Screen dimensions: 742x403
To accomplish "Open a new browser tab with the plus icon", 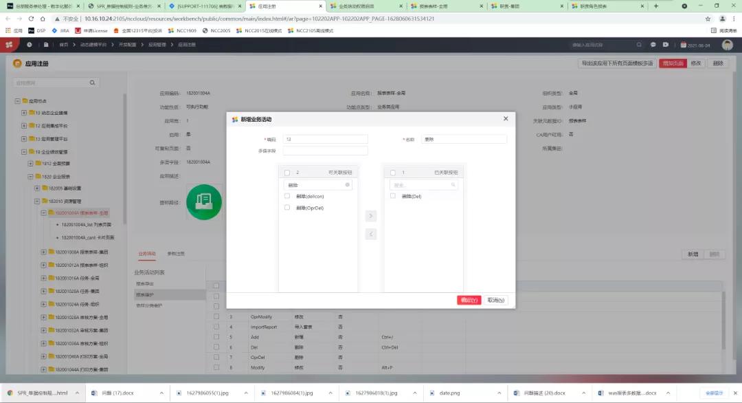I will (656, 6).
